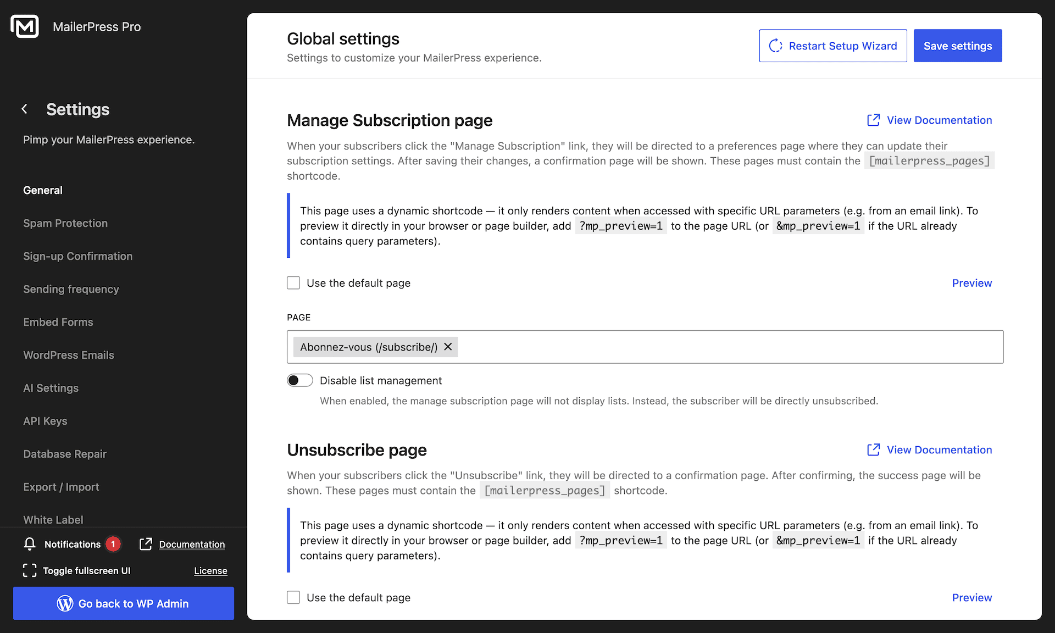
Task: Open the PAGE selection combo box
Action: click(x=645, y=347)
